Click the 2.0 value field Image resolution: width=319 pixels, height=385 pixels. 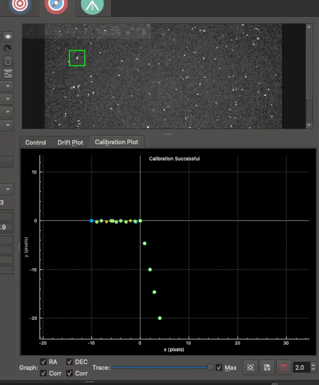(301, 368)
